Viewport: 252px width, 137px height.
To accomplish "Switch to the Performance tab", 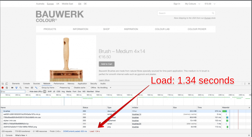I will click(x=59, y=84).
